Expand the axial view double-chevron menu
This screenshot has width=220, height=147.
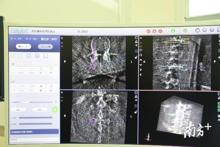(62, 46)
